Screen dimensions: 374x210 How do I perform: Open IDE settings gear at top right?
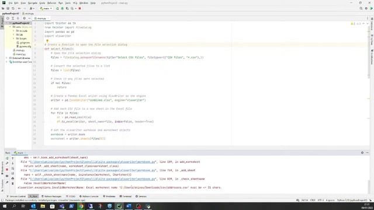pyautogui.click(x=366, y=8)
